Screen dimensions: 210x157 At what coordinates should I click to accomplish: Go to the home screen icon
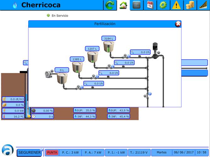pyautogui.click(x=123, y=5)
